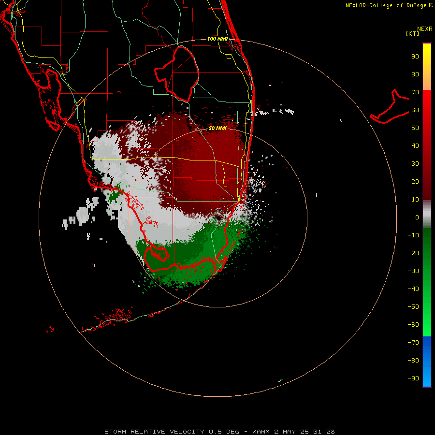
Task: Click the -80 value on velocity scale
Action: click(x=413, y=361)
